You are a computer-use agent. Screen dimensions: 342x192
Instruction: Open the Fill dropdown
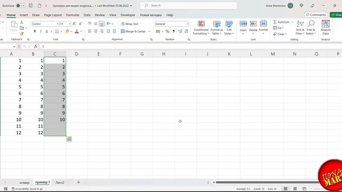pyautogui.click(x=278, y=28)
